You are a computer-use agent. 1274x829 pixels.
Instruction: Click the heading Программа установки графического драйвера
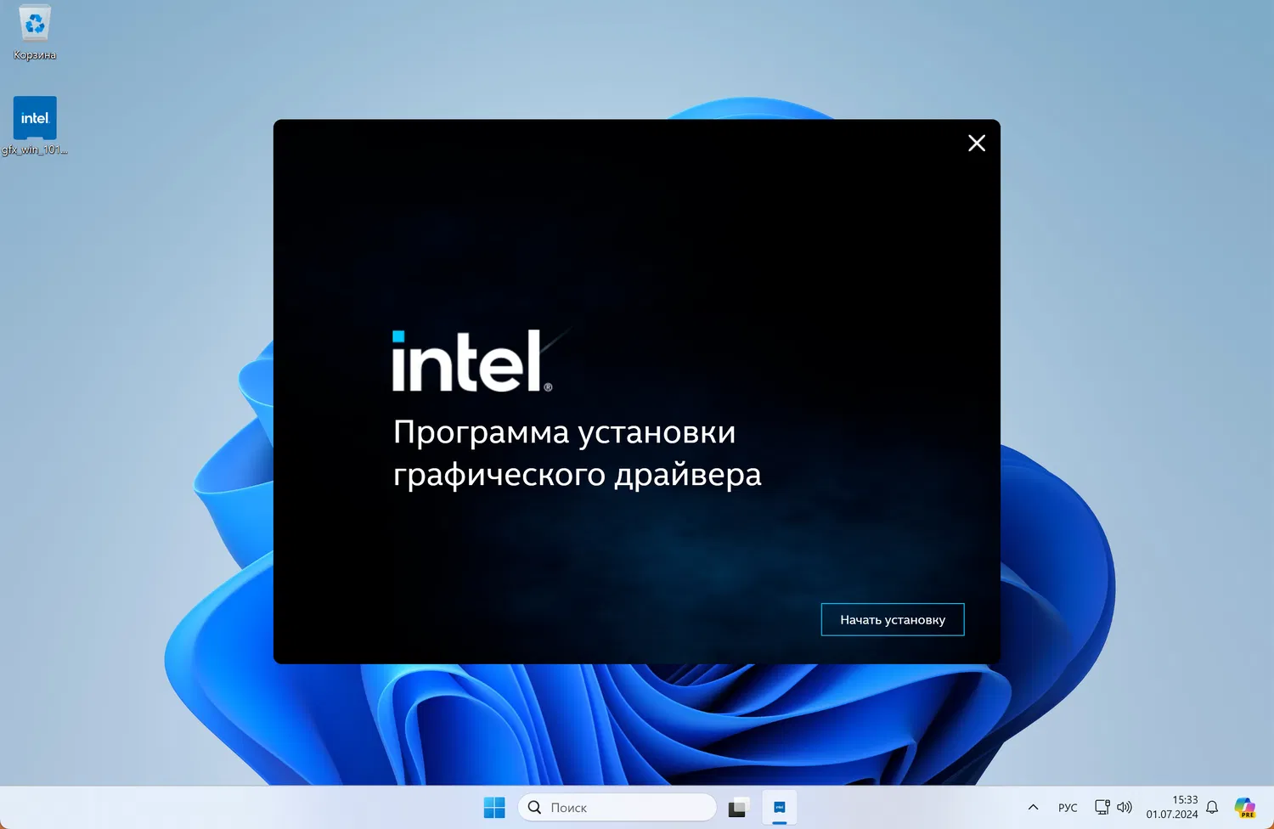[x=578, y=453]
